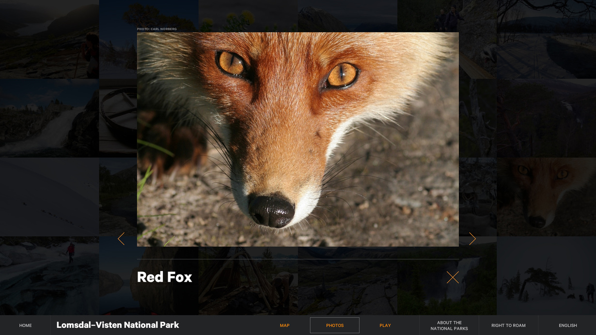This screenshot has width=596, height=335.
Task: Close the Red Fox photo viewer
Action: [x=453, y=277]
